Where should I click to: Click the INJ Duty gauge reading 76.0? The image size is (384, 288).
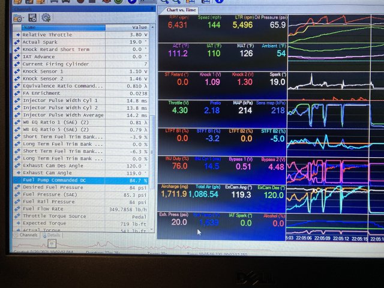coord(180,166)
